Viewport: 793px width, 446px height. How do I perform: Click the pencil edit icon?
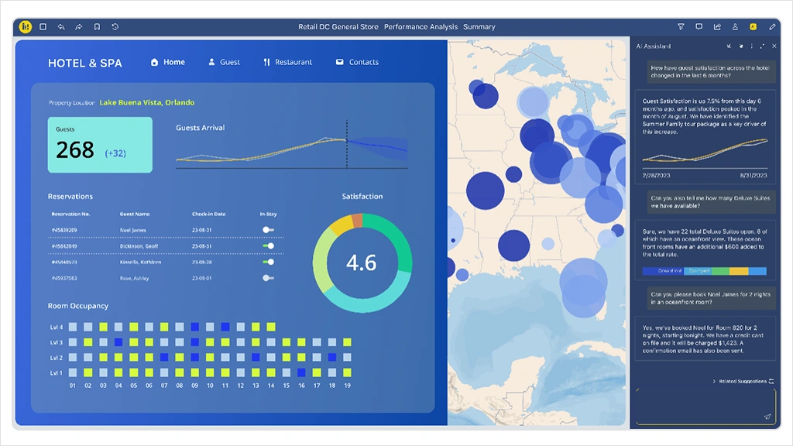(x=771, y=26)
